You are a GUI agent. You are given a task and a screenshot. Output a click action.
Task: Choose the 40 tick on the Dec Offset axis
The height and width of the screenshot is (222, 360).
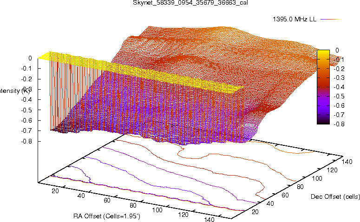[x=270, y=203]
